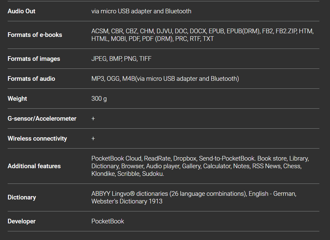Select the Formats of images label
This screenshot has width=330, height=240.
point(34,59)
